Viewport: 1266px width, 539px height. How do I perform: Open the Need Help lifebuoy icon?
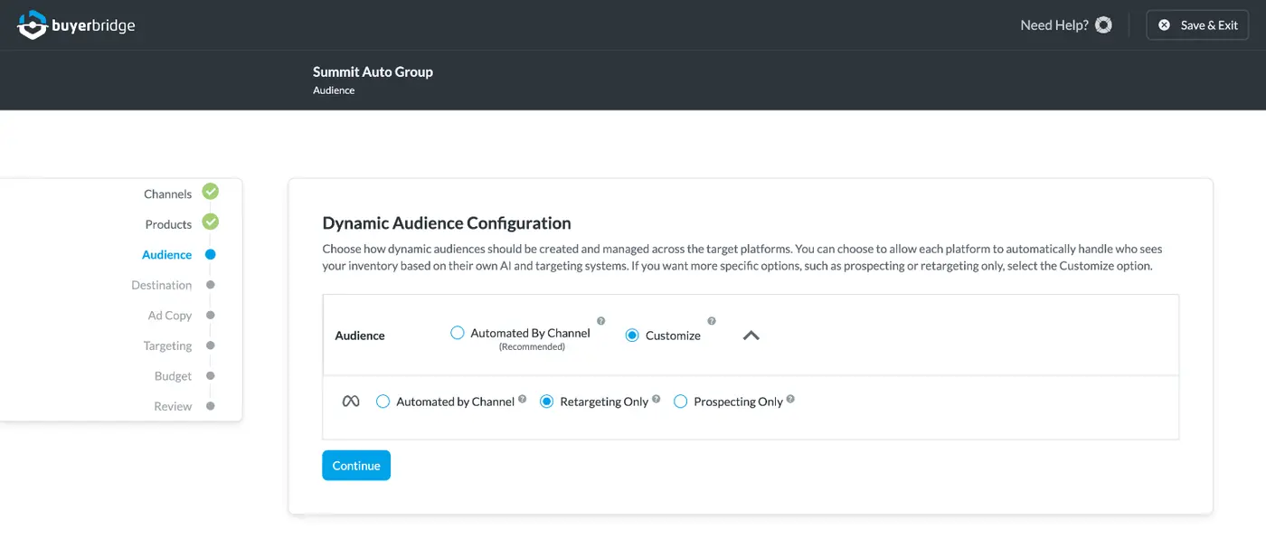(x=1103, y=25)
